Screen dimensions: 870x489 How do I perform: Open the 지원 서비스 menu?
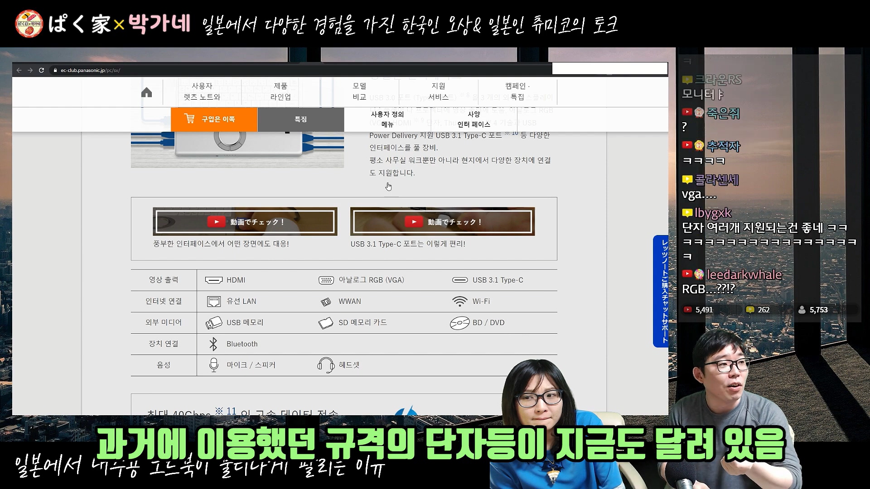point(438,91)
